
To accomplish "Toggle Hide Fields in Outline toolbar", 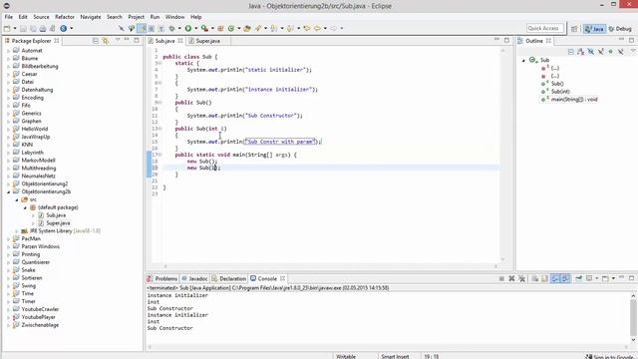I will (x=591, y=51).
